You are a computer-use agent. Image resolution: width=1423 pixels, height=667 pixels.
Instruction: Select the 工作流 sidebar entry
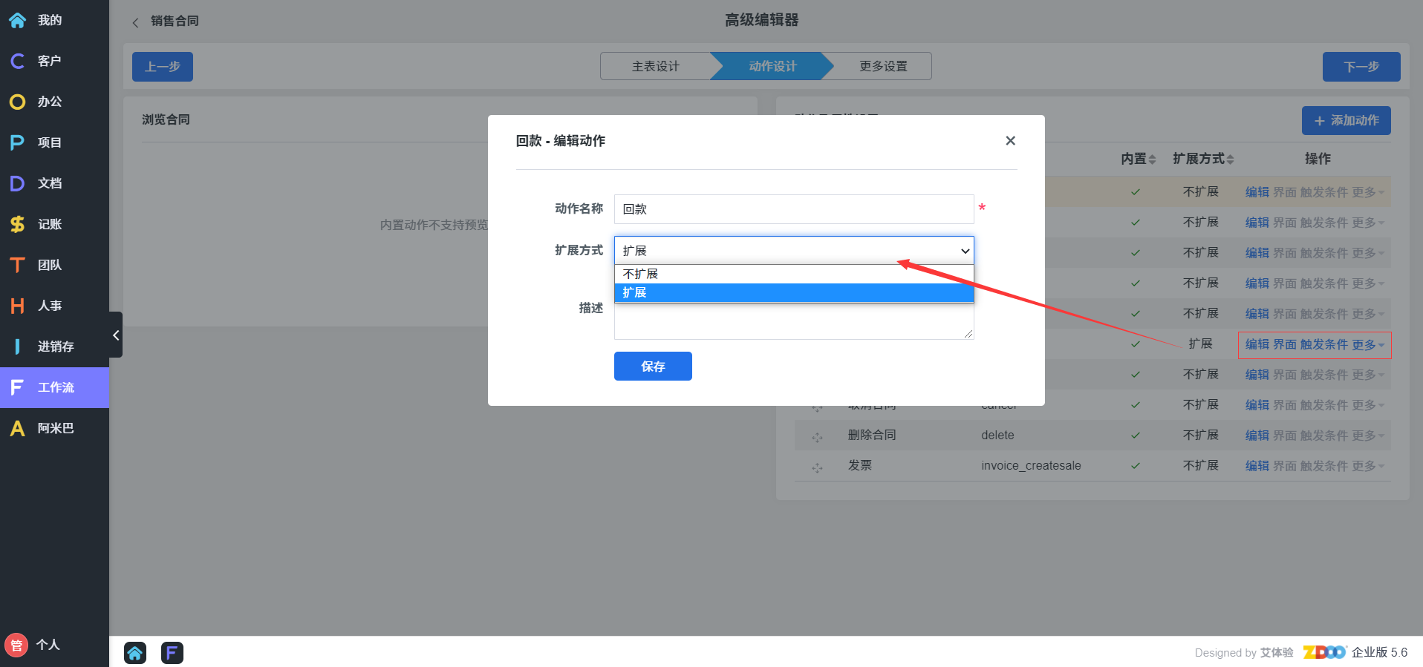click(x=54, y=387)
